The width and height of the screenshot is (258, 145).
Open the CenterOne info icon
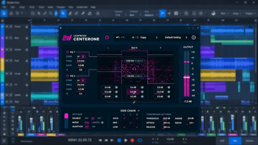click(193, 38)
